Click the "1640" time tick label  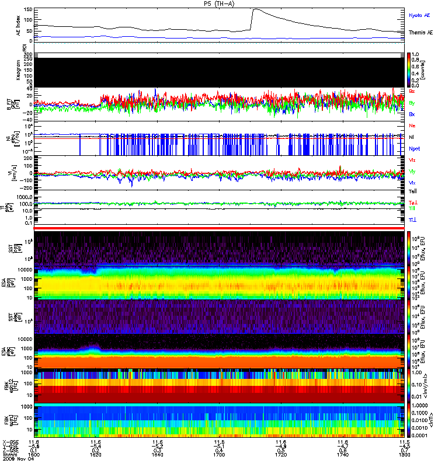[x=157, y=455]
